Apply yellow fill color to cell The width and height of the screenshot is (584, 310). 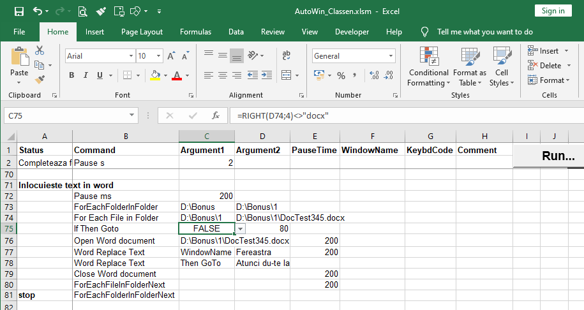155,75
